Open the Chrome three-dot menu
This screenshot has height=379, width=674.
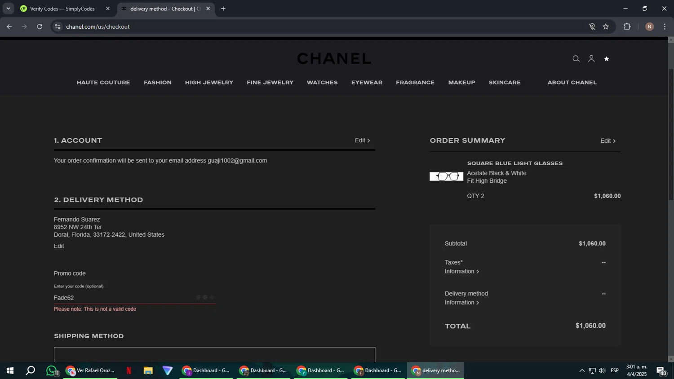pyautogui.click(x=665, y=26)
